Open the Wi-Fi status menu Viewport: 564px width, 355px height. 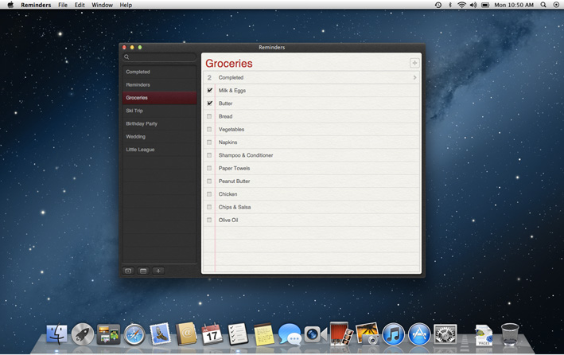[x=461, y=5]
